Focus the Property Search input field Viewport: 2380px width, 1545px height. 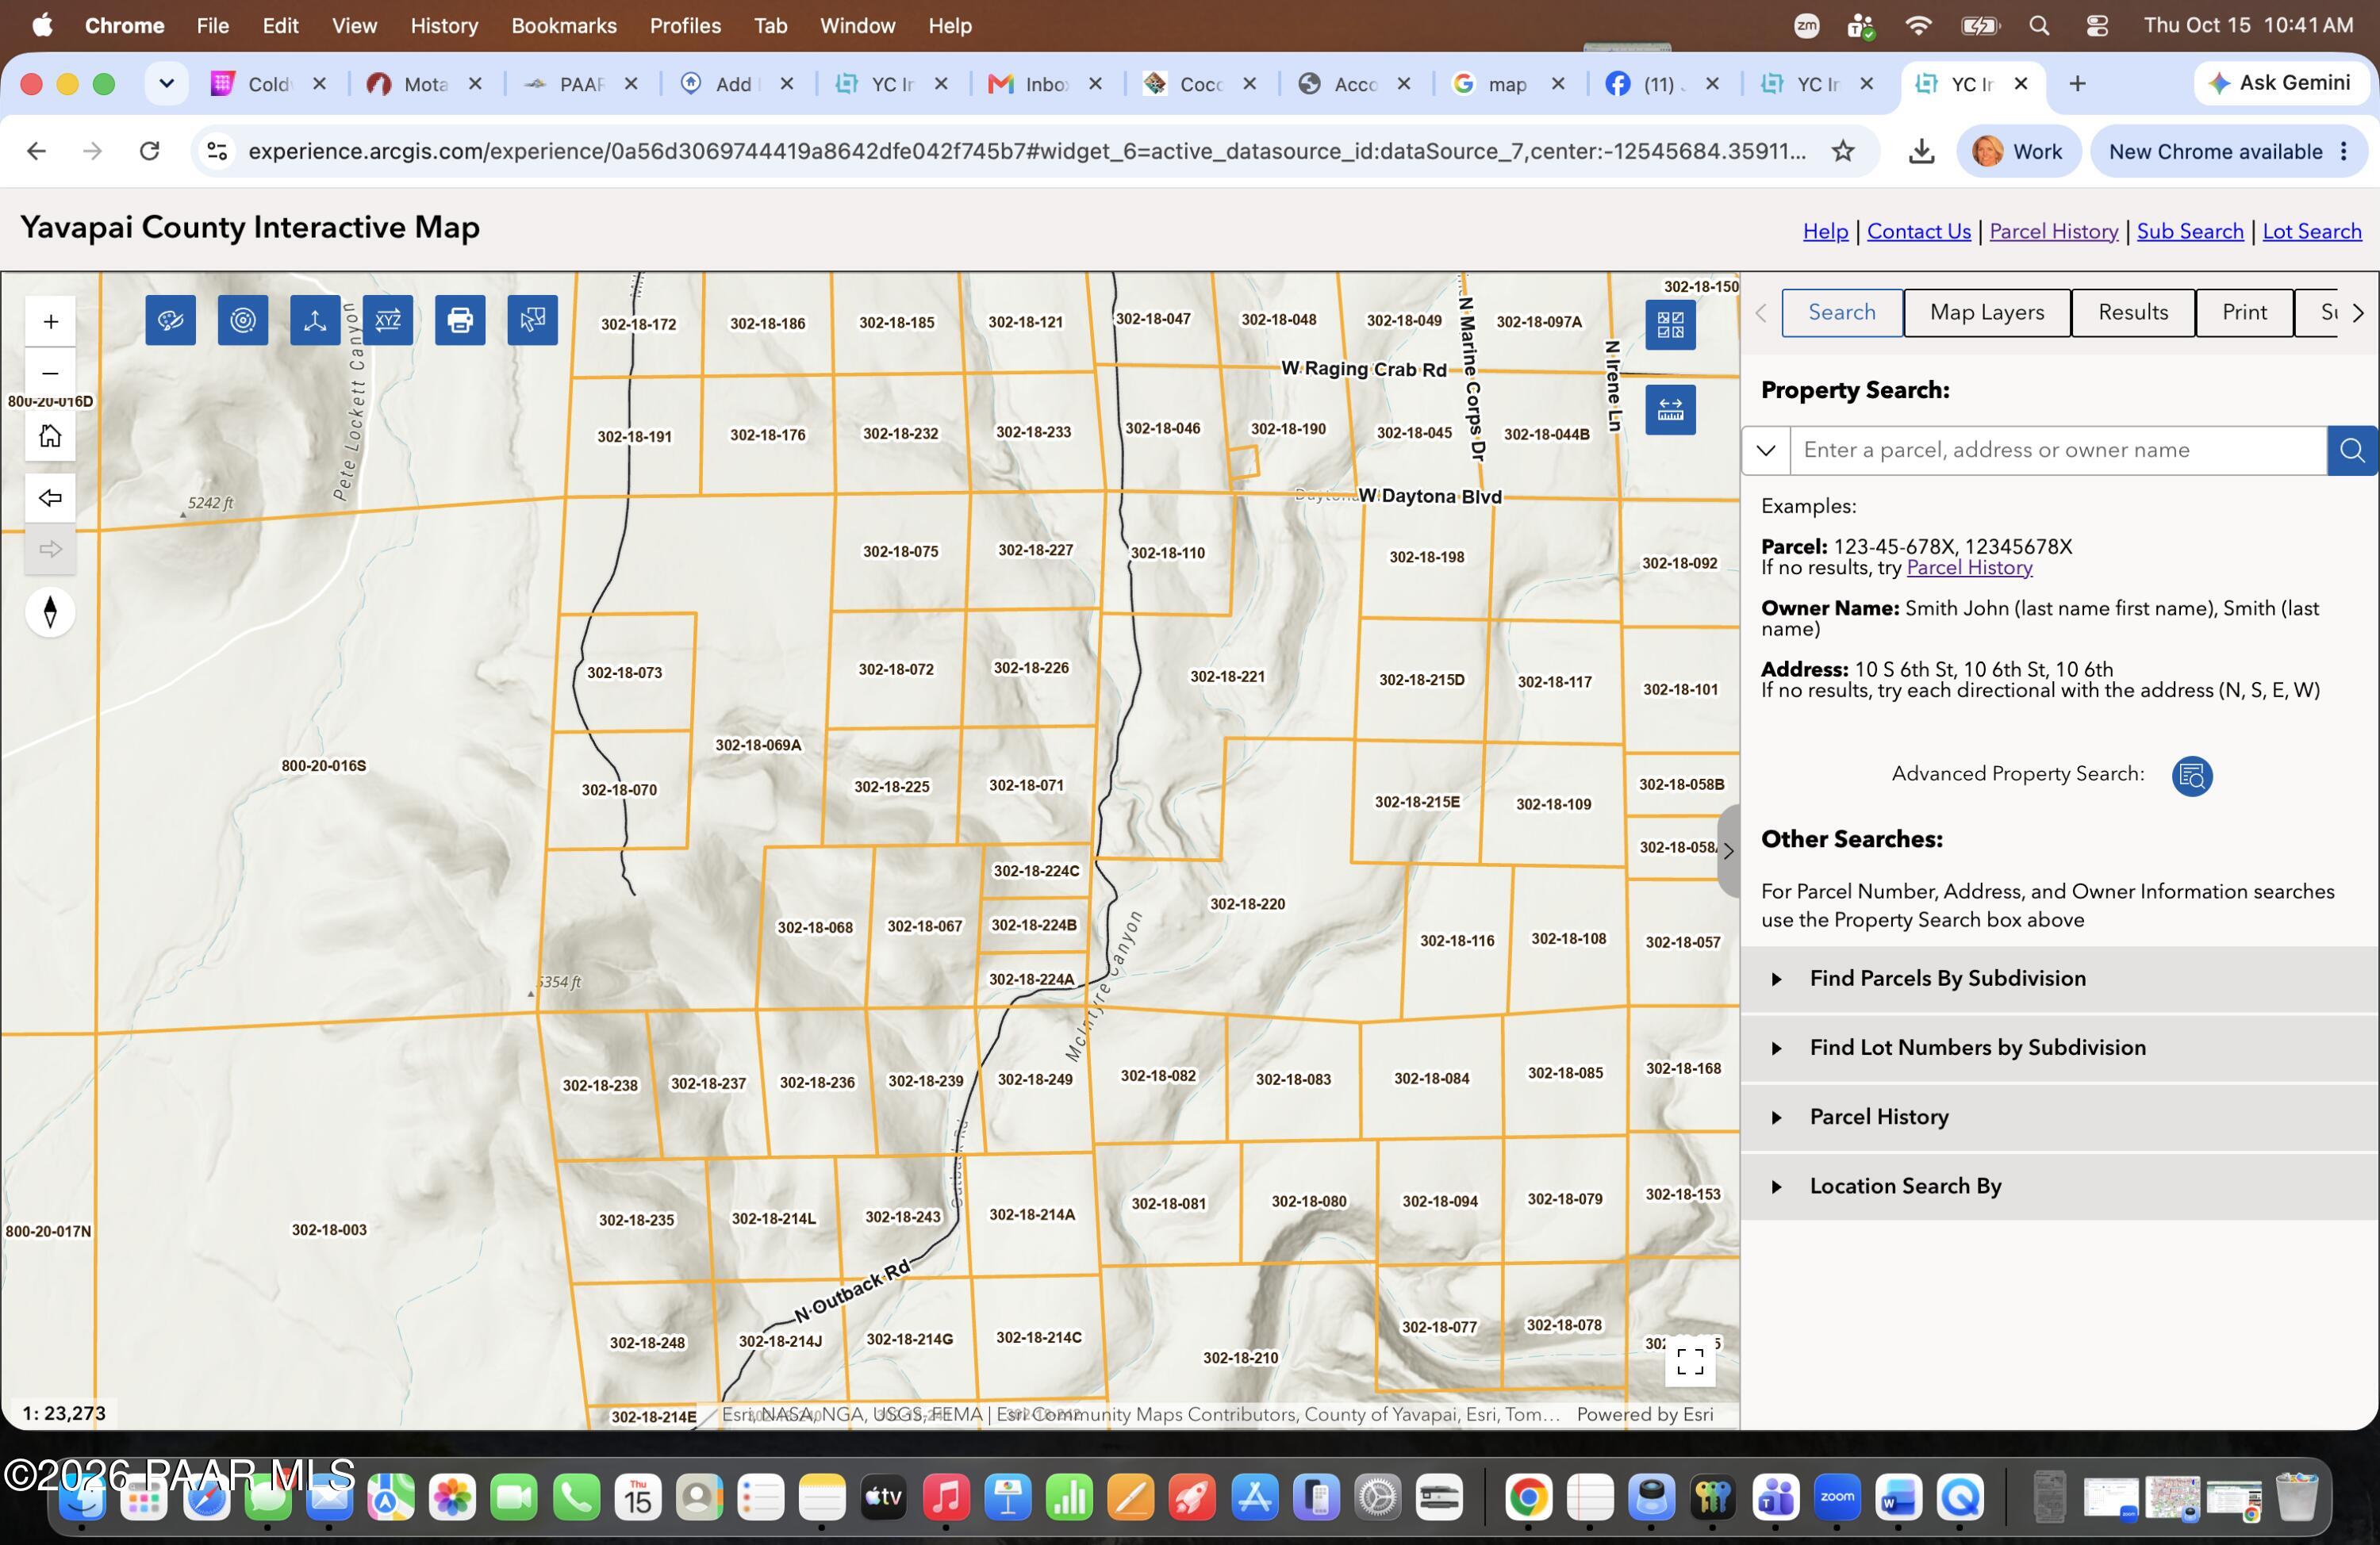tap(2058, 450)
